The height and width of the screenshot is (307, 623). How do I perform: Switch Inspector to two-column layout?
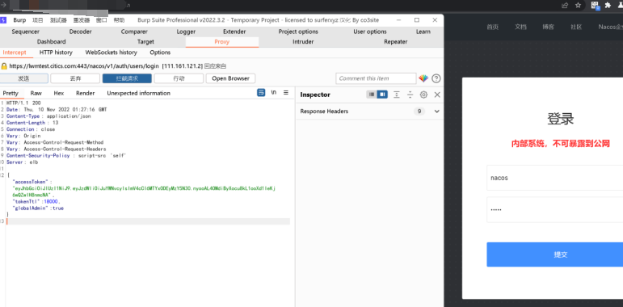pos(382,95)
